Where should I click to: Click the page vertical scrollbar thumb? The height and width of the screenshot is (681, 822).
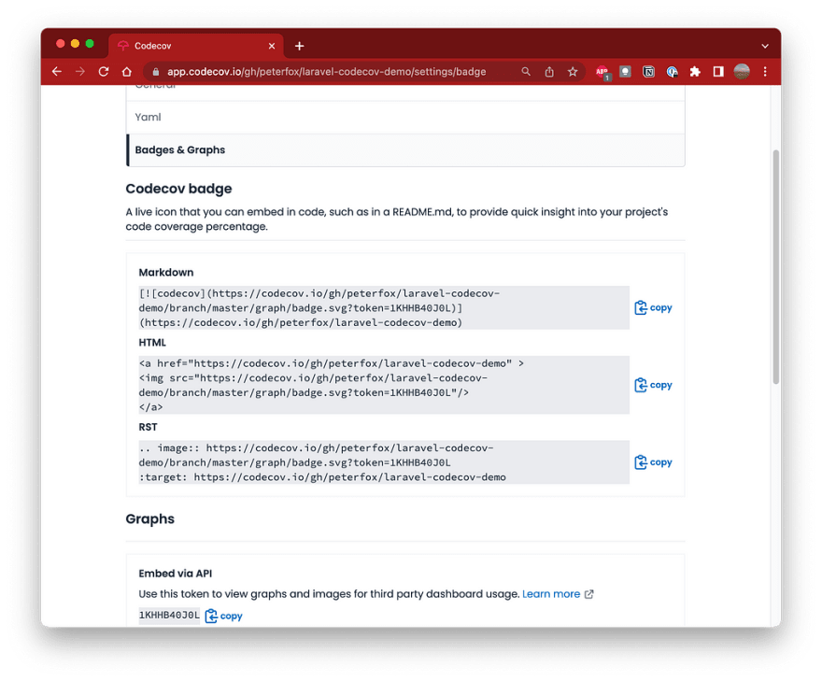click(x=776, y=267)
